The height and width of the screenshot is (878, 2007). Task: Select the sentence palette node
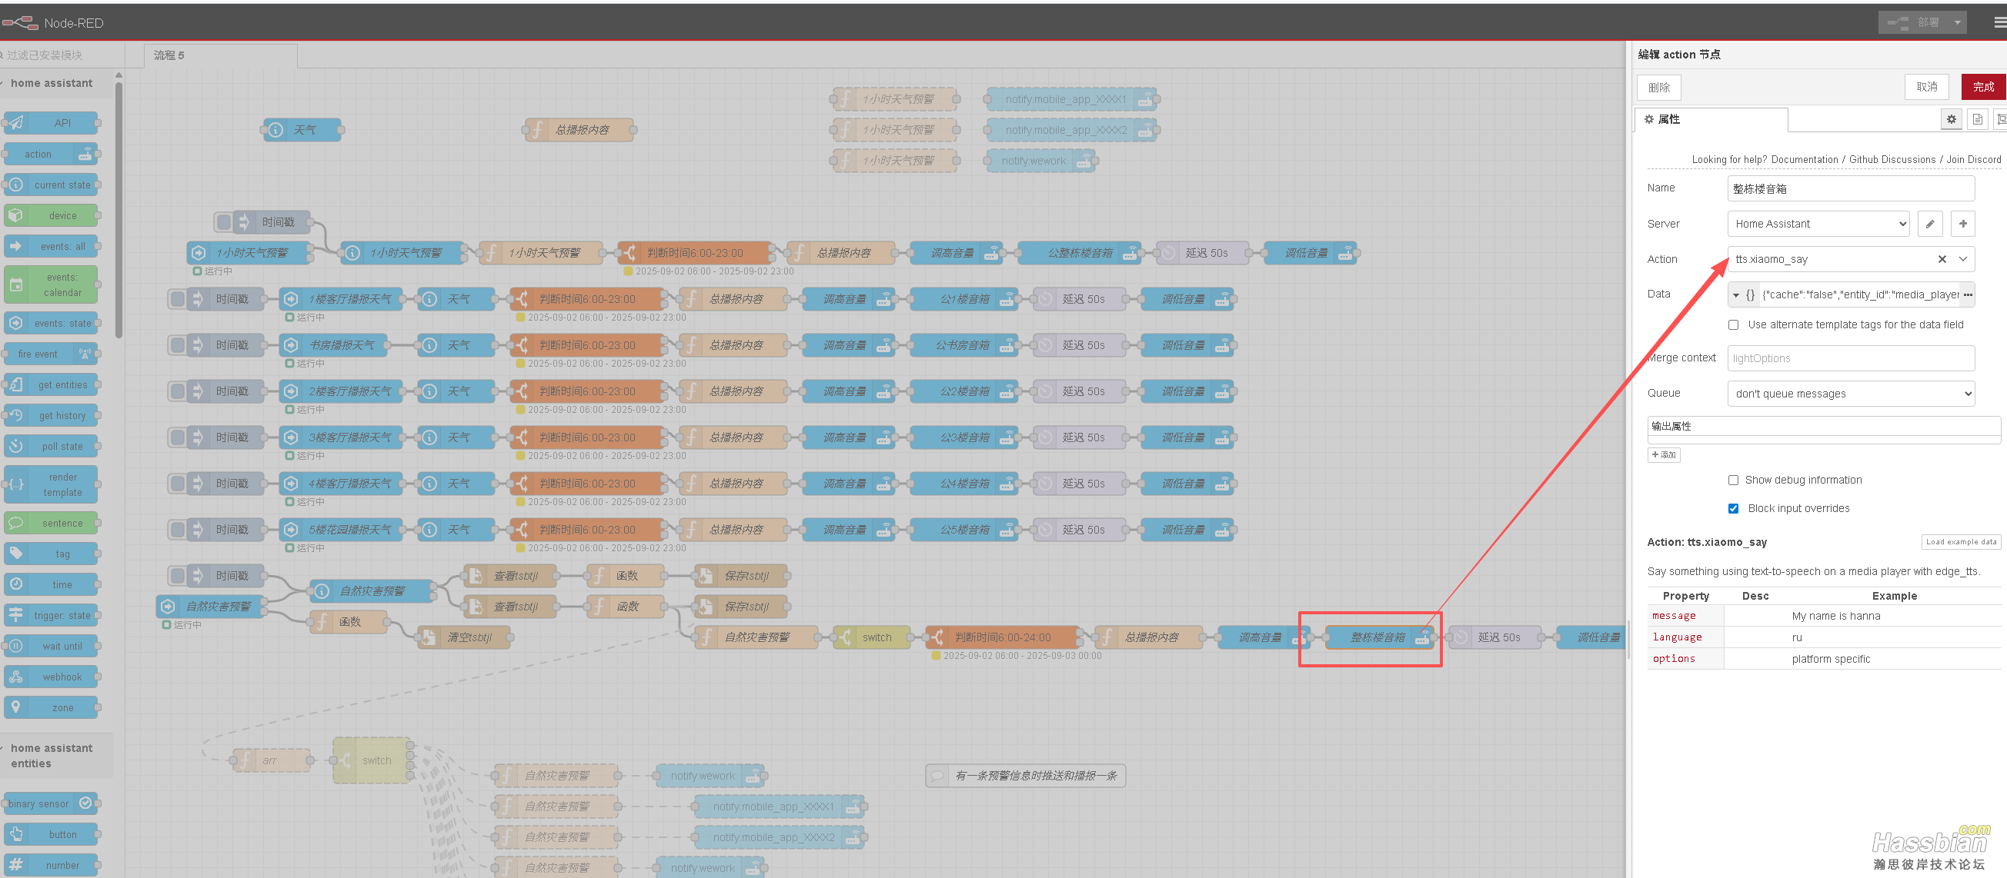point(52,523)
